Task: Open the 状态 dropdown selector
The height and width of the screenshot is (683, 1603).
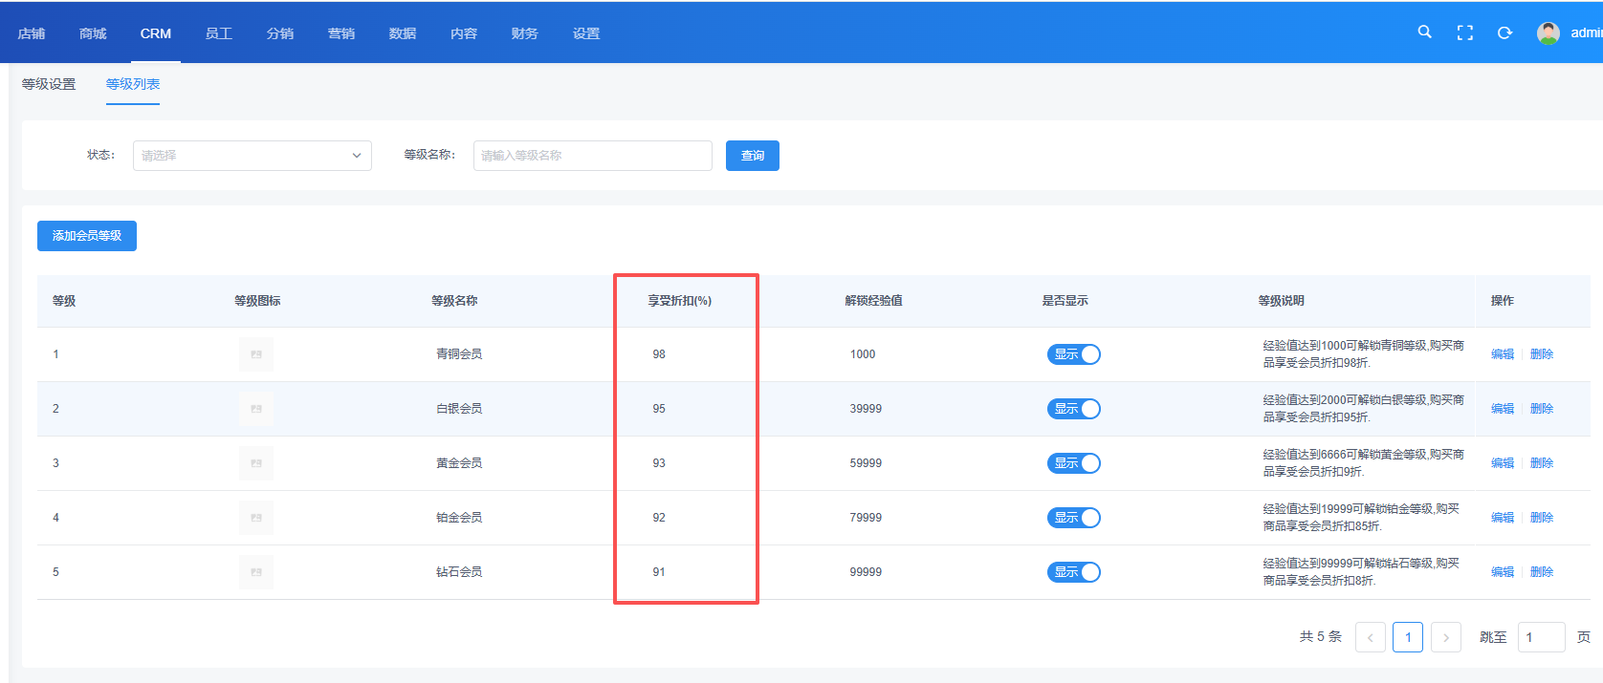Action: pos(252,156)
